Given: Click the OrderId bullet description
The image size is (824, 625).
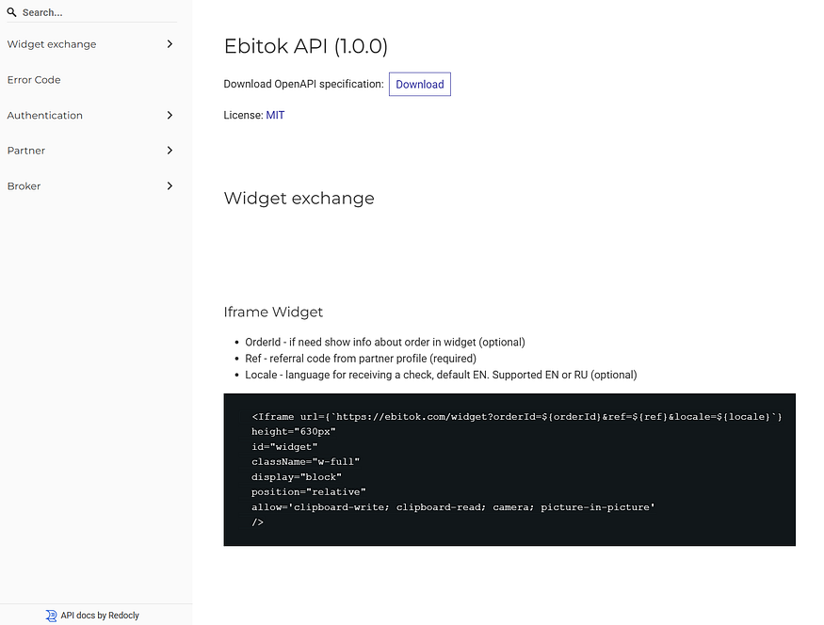Looking at the screenshot, I should coord(385,343).
